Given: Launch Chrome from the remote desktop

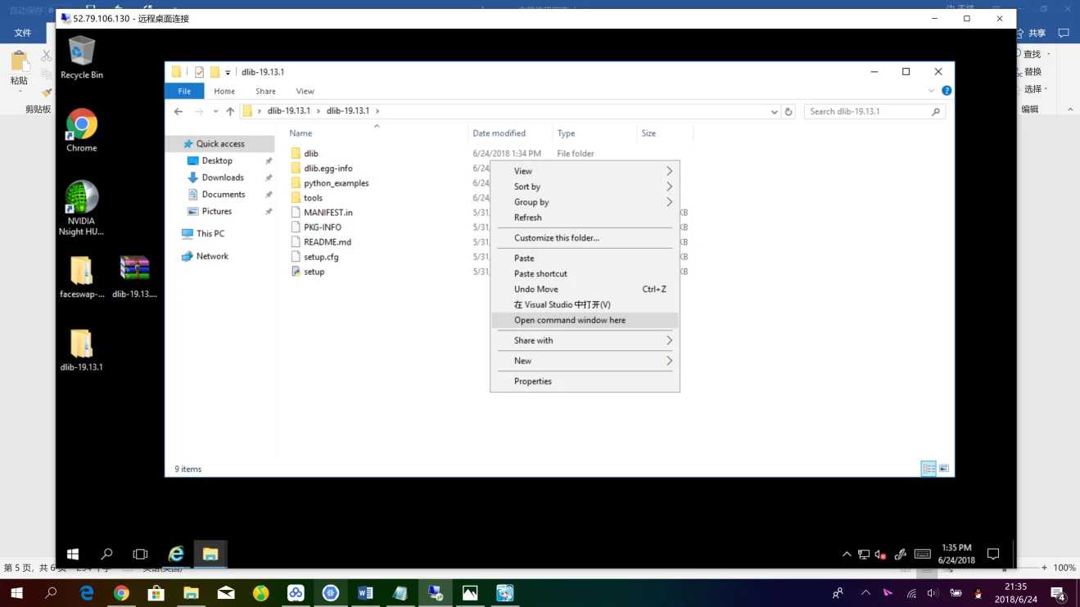Looking at the screenshot, I should 82,131.
